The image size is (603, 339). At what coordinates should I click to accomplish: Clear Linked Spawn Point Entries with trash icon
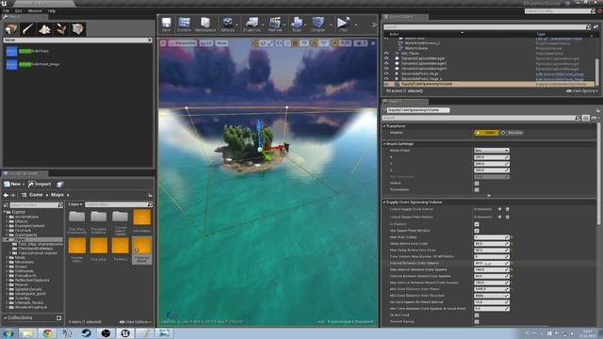507,217
